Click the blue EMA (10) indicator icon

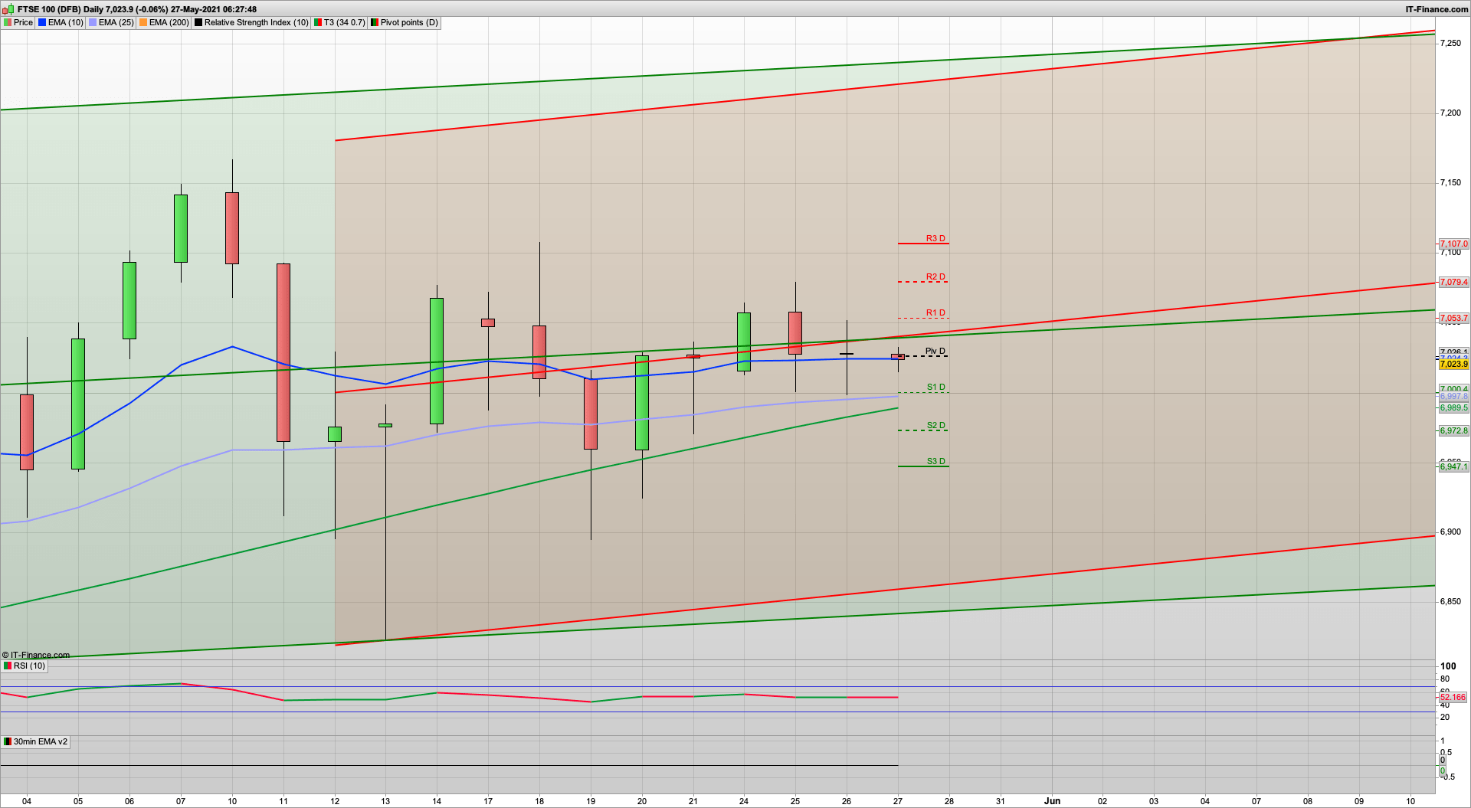pyautogui.click(x=42, y=22)
